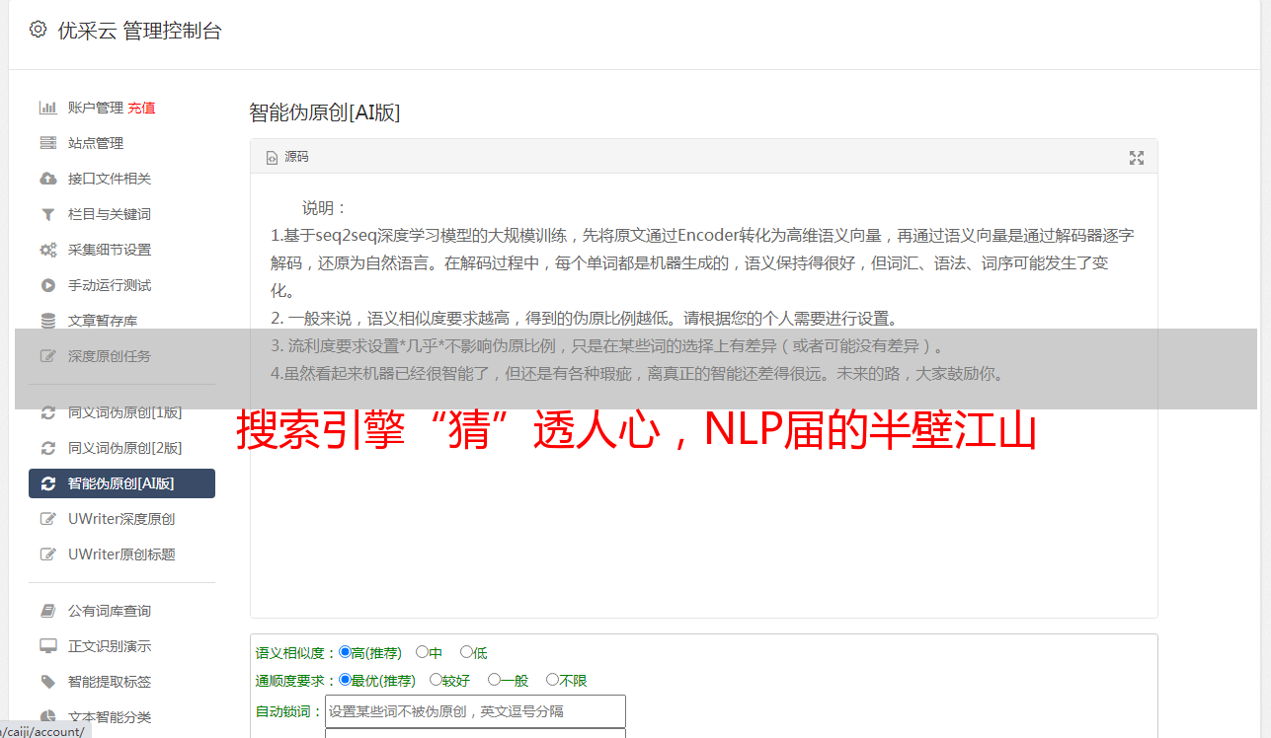Open 采集细节设置 in the sidebar
Image resolution: width=1271 pixels, height=738 pixels.
click(x=110, y=250)
